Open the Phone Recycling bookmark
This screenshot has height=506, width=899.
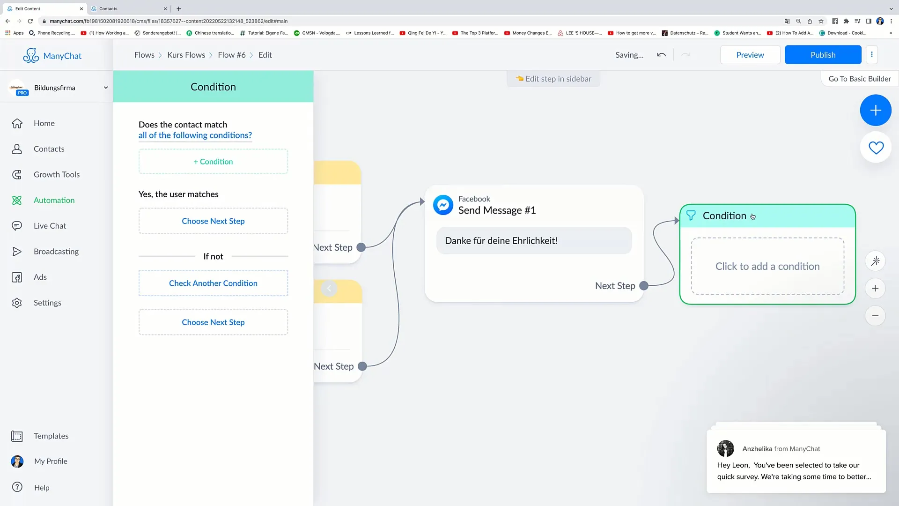tap(52, 33)
